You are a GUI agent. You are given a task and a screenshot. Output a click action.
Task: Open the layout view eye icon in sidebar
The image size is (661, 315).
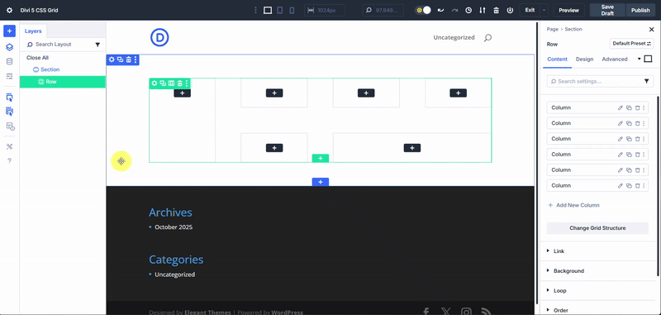click(10, 126)
